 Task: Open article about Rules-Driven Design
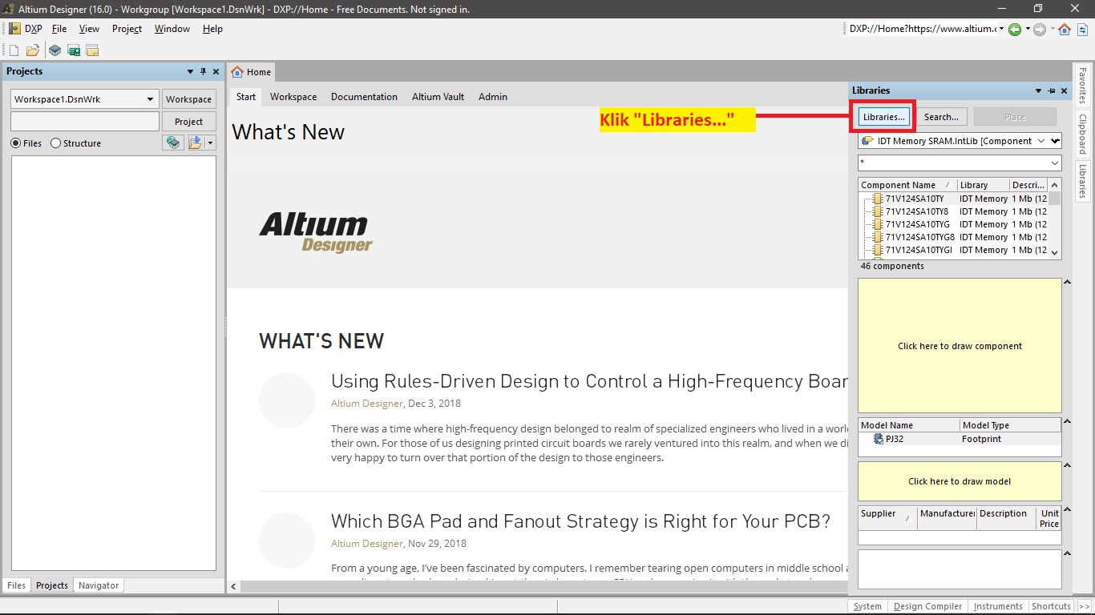pyautogui.click(x=589, y=381)
